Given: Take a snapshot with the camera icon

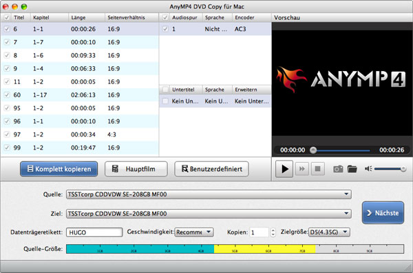Looking at the screenshot, I should click(x=338, y=169).
